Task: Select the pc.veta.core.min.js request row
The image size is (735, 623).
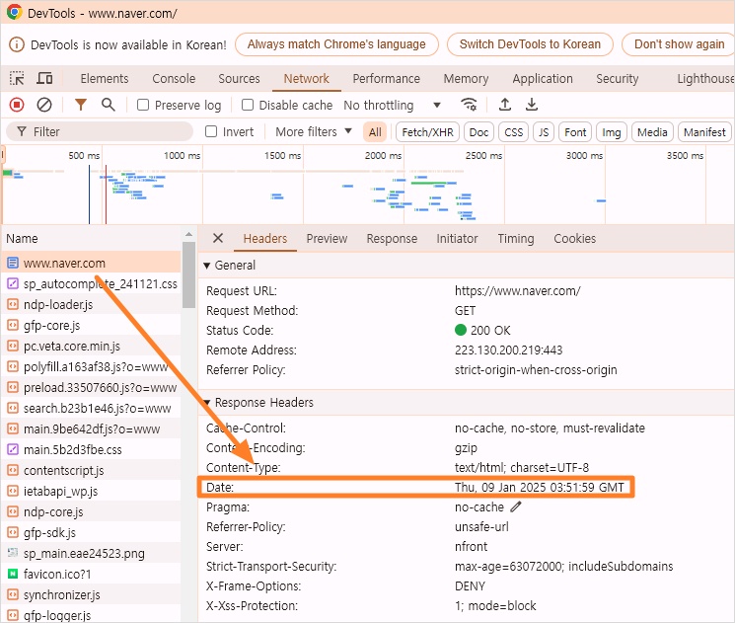Action: [92, 346]
